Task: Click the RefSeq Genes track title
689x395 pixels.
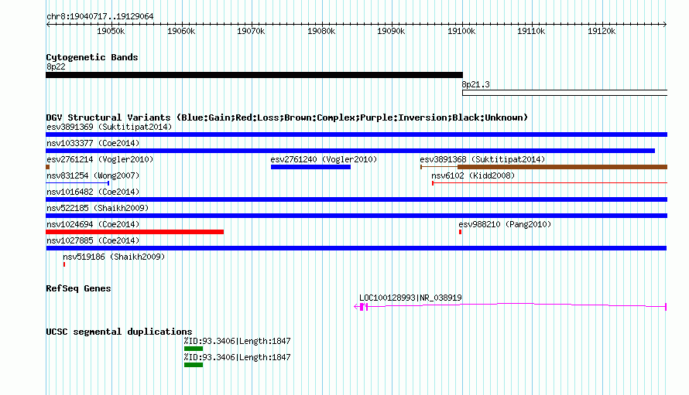Action: (78, 288)
